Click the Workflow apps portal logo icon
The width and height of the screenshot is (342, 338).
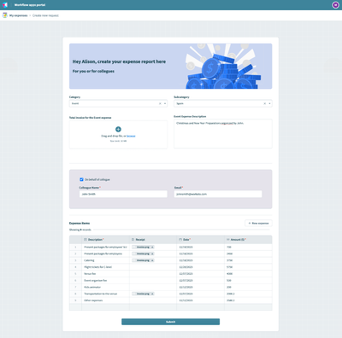[5, 5]
